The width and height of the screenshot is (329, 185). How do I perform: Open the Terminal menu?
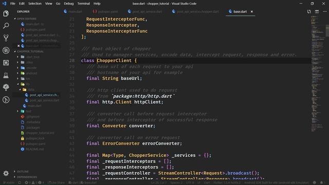coord(83,4)
